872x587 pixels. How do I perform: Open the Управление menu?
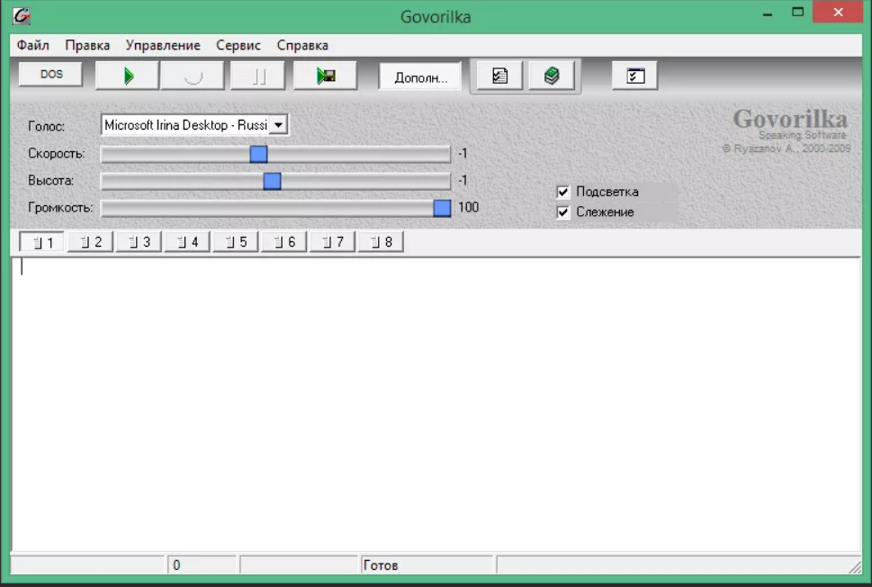coord(163,45)
